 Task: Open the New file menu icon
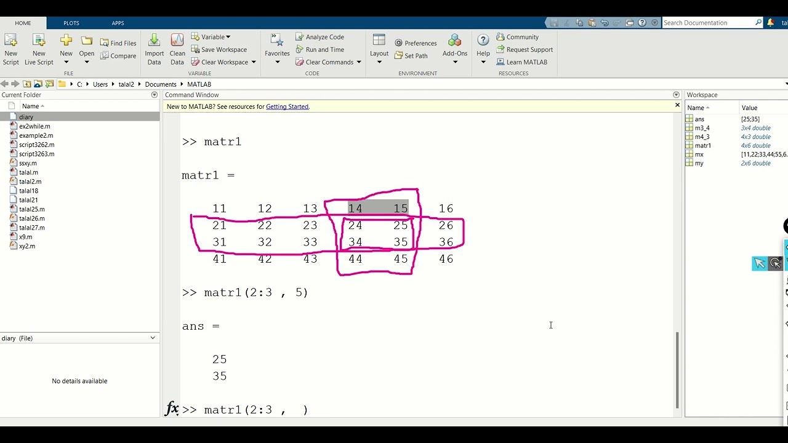point(66,41)
